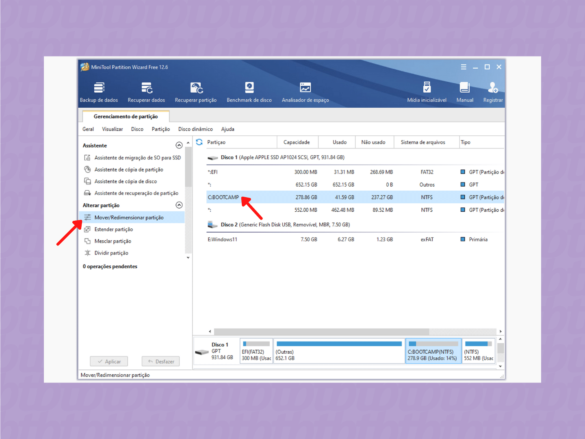
Task: Open Assistente de recuperação de partição
Action: coord(132,193)
